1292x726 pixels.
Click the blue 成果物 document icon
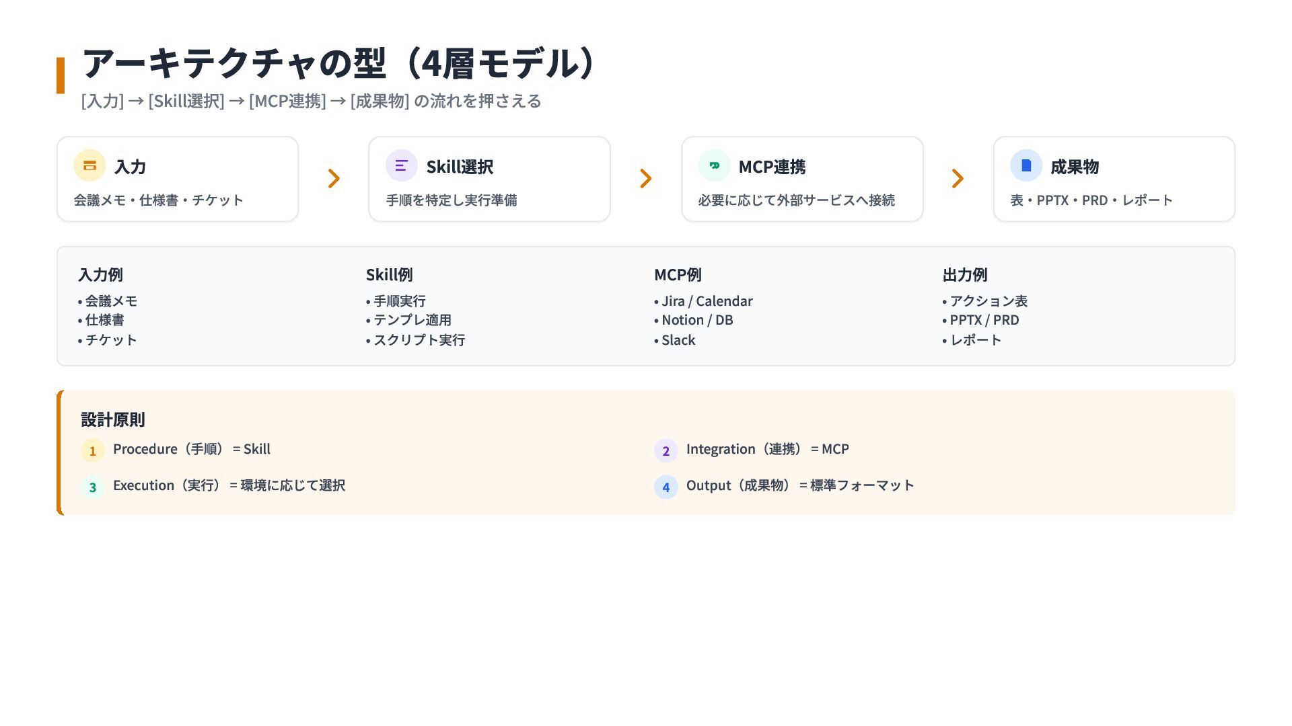tap(1026, 165)
